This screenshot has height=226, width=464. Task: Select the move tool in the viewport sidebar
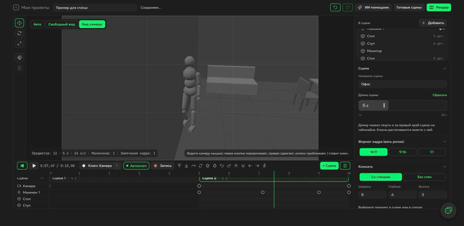19,23
